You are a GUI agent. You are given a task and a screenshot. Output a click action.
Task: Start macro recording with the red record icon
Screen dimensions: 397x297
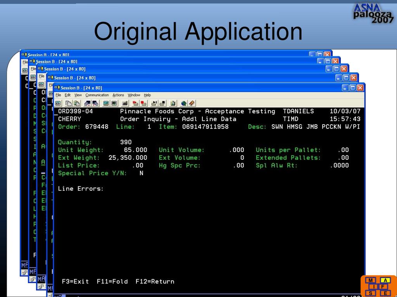136,103
